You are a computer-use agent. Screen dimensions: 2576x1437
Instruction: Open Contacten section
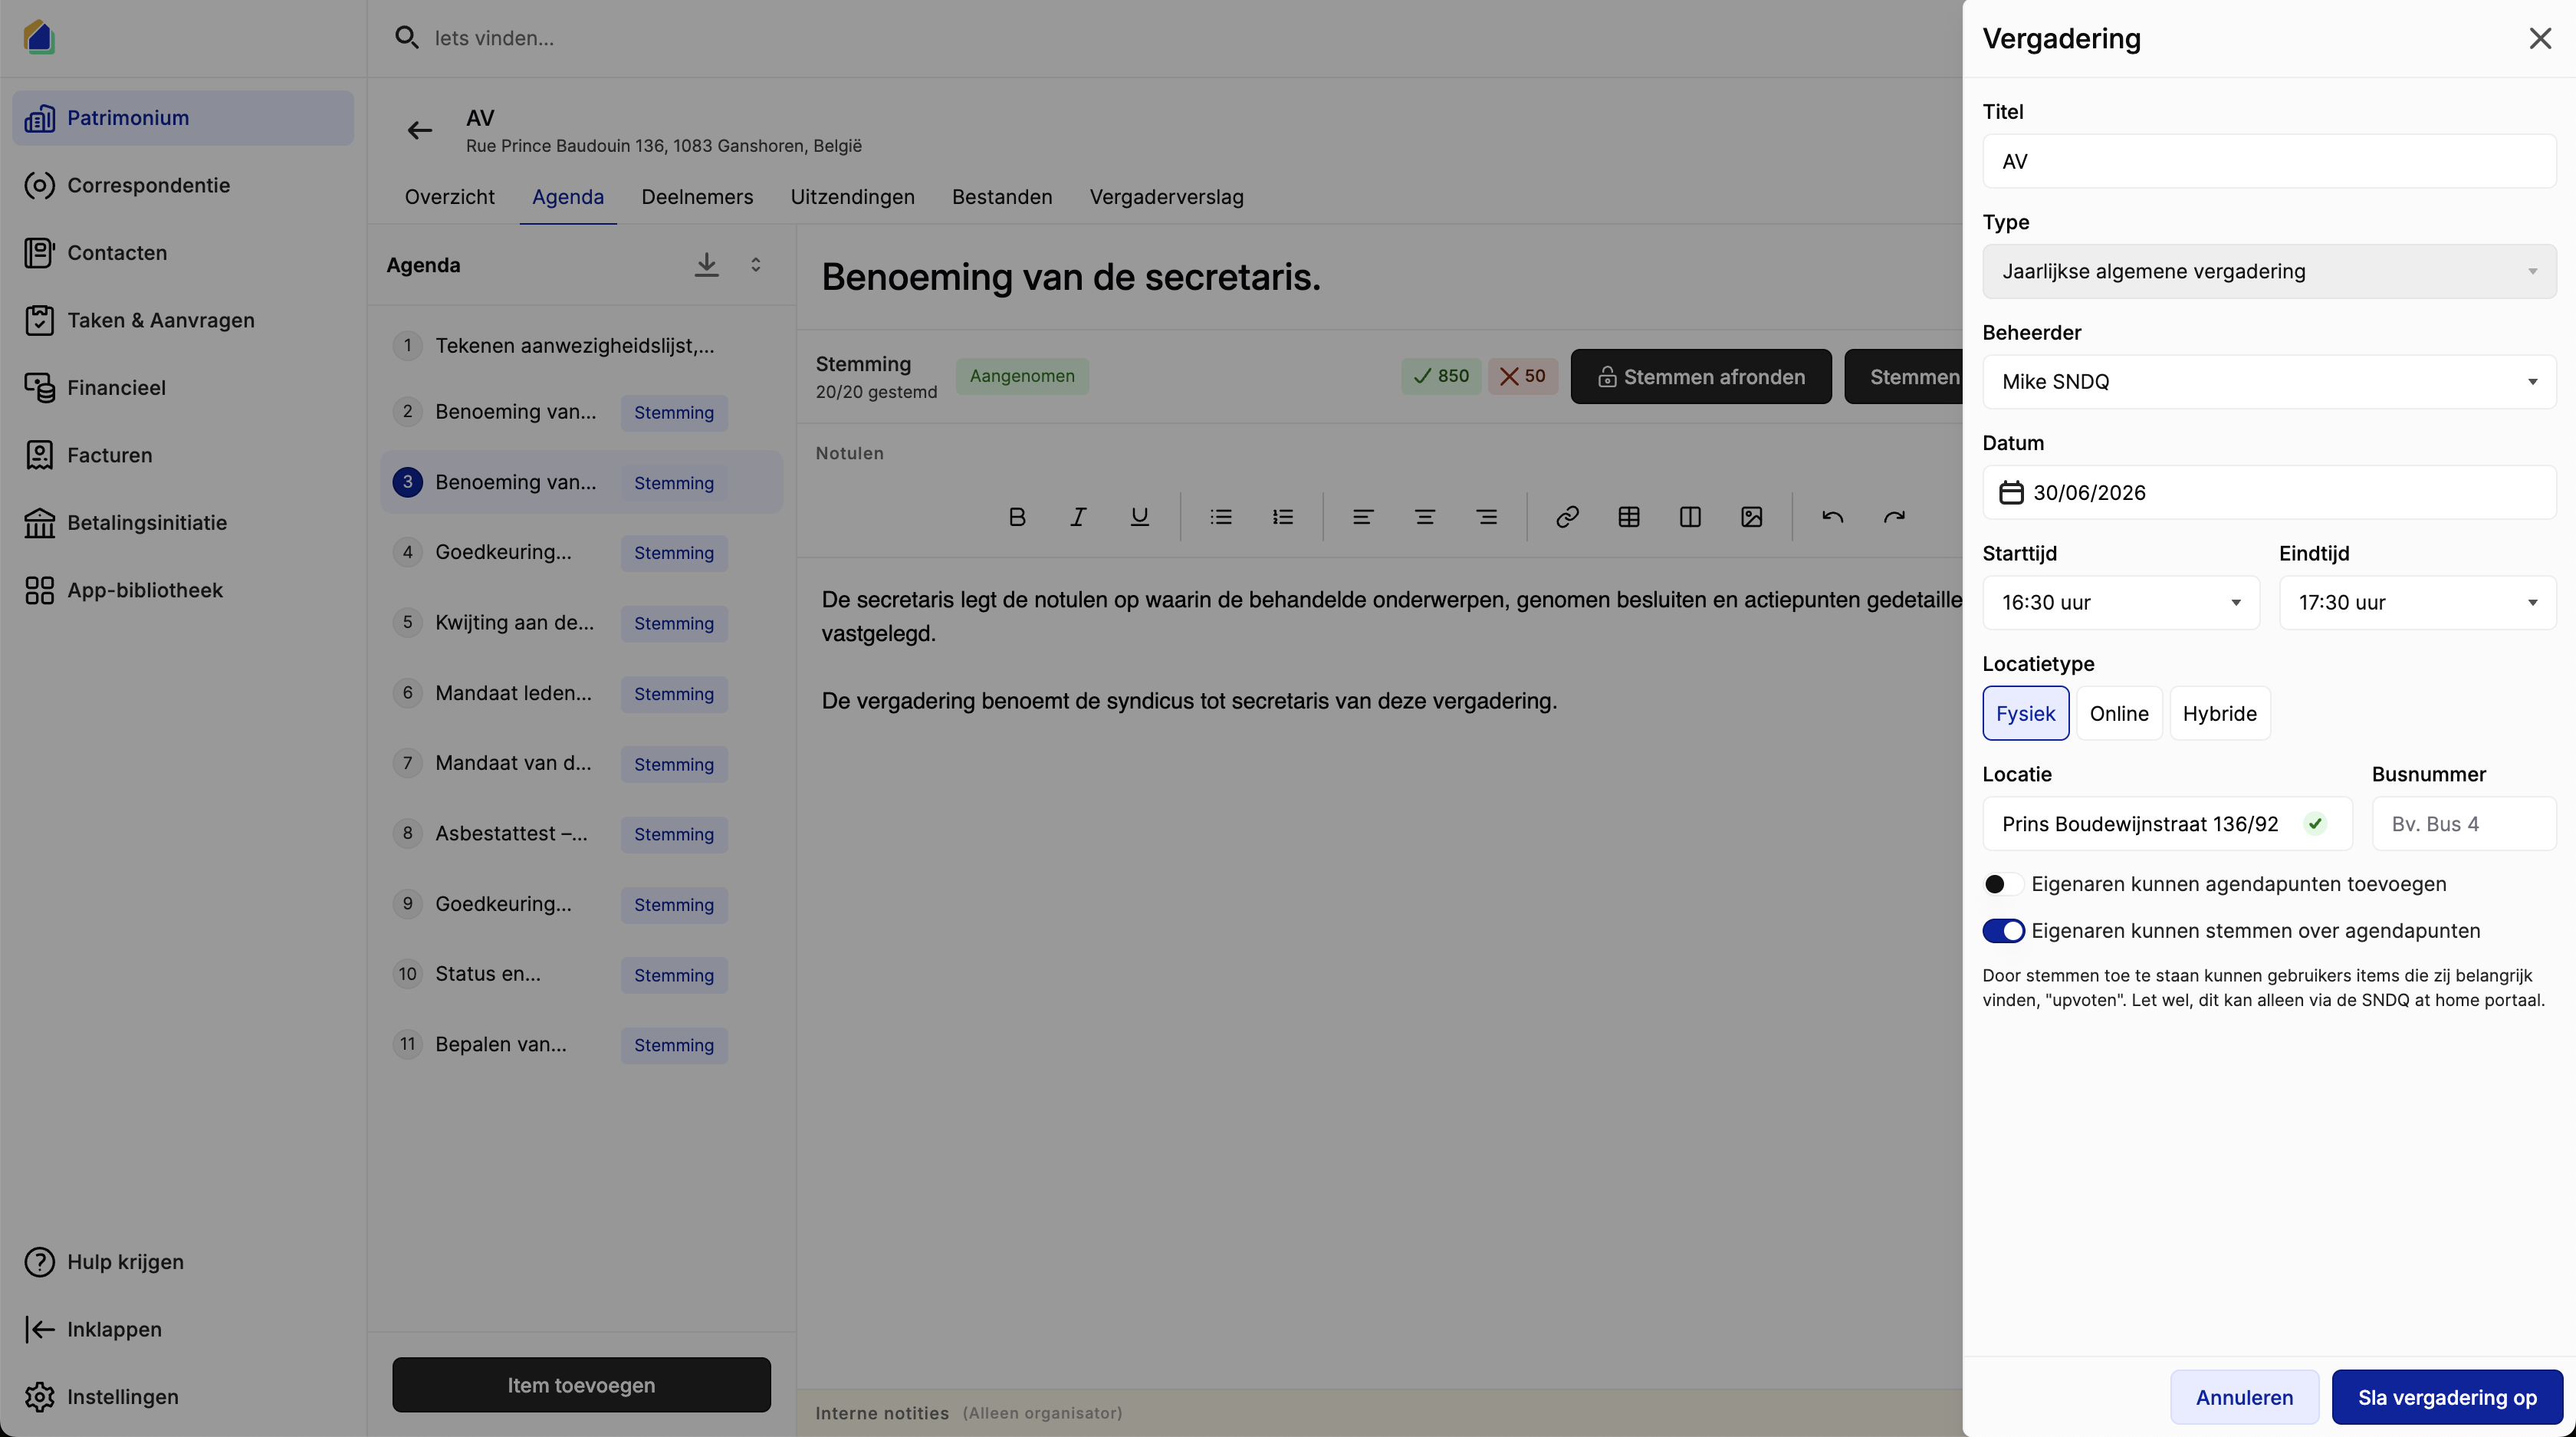point(183,253)
